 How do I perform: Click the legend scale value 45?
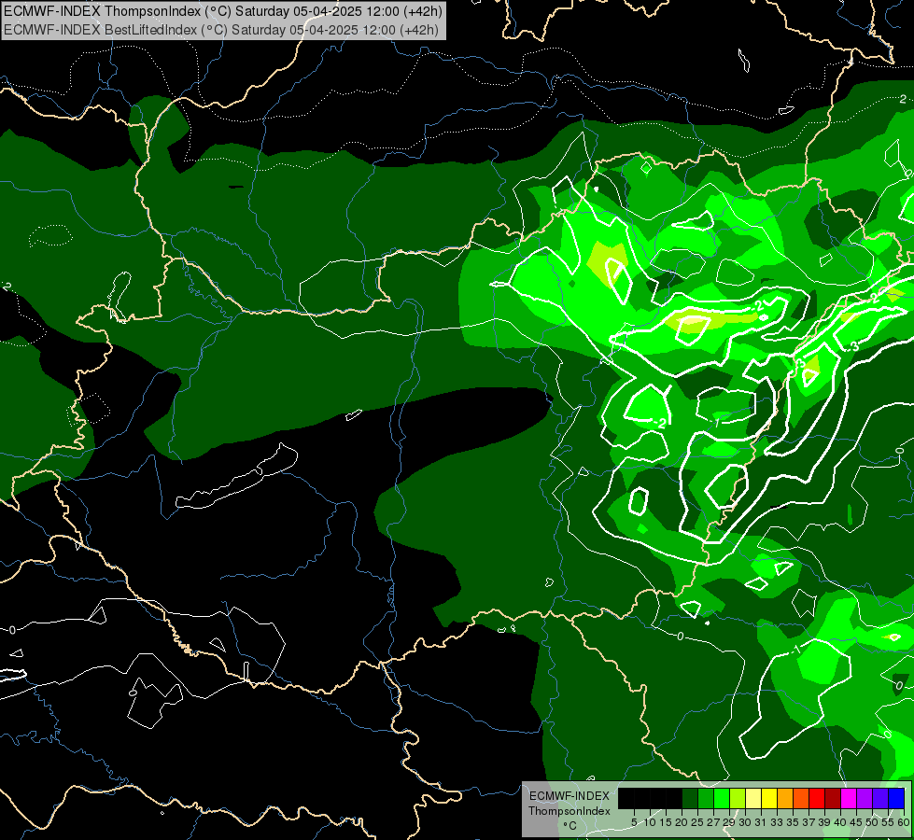[856, 822]
